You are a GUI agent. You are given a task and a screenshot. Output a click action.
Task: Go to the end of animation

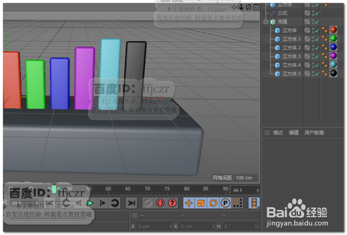(x=131, y=203)
